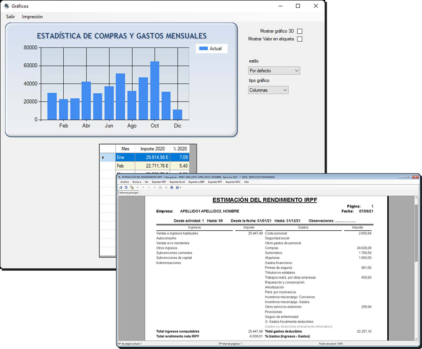Screen dimensions: 422x349
Task: Click the report scrollbar up arrow
Action: [416, 198]
